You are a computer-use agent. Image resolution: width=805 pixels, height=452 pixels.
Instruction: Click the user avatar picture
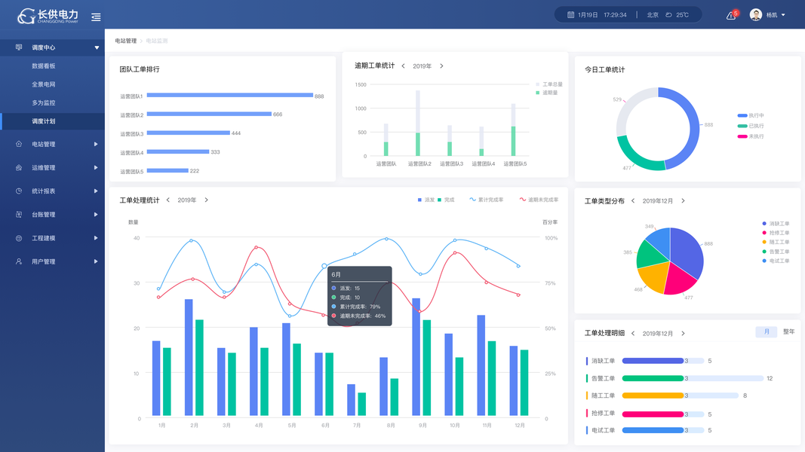click(755, 15)
